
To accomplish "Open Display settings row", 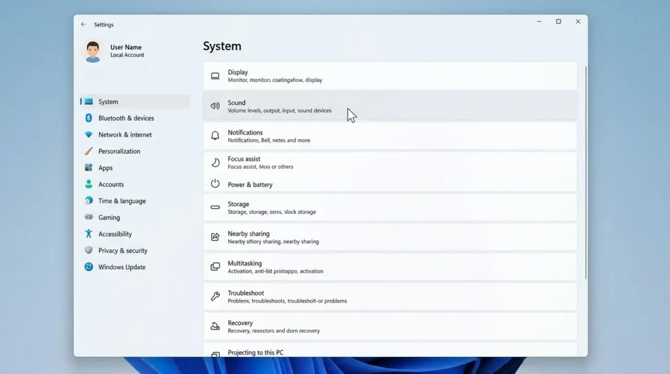I will [x=390, y=76].
